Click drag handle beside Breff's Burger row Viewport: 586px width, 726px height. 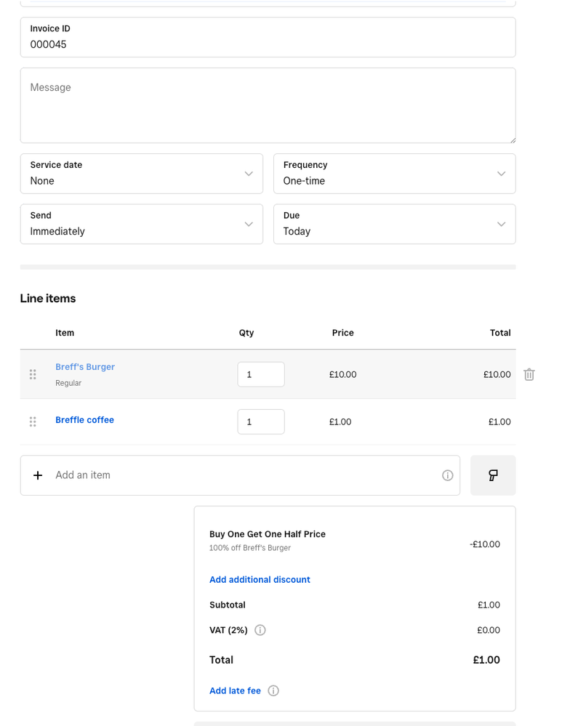[x=33, y=374]
